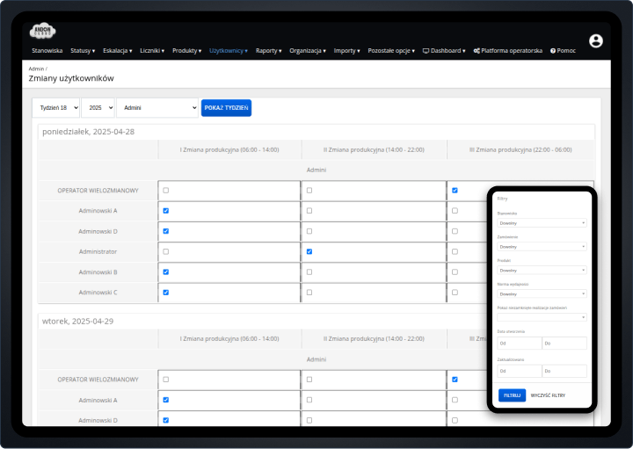The height and width of the screenshot is (449, 633).
Task: Open the Stanowisko filter dropdown
Action: 541,223
